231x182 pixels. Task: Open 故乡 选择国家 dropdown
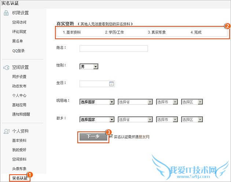[97, 119]
